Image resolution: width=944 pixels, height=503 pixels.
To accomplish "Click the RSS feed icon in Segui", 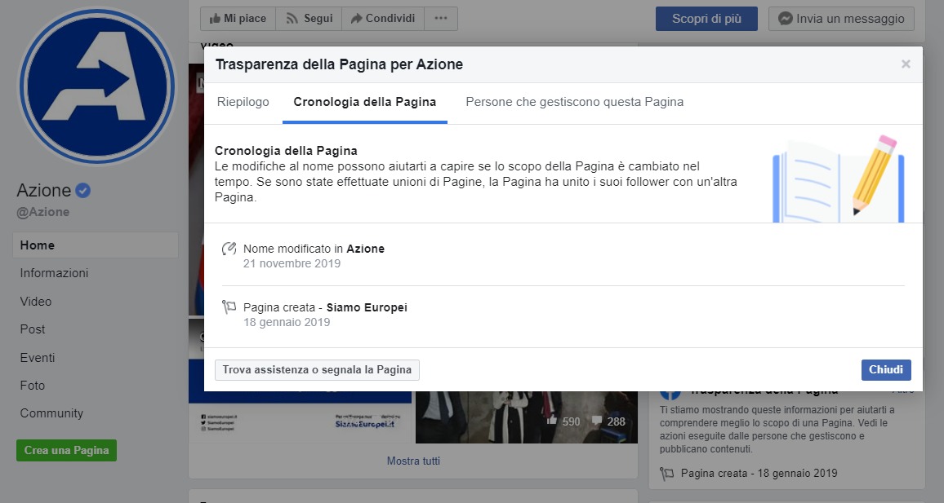I will point(292,19).
